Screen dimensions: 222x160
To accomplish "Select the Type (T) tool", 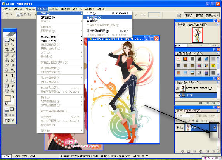I will 12,76.
